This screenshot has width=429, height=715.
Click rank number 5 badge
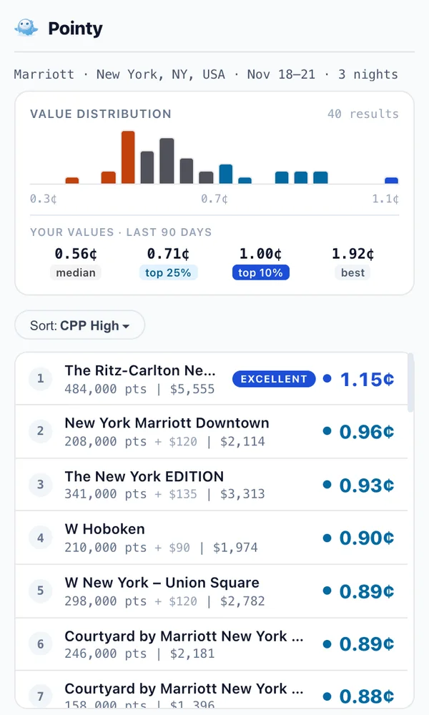tap(41, 591)
